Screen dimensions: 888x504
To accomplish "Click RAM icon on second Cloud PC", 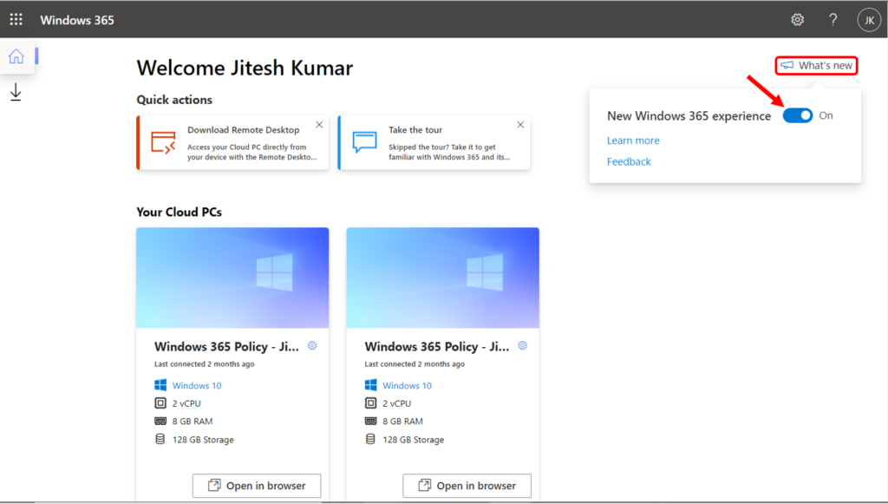I will 370,422.
